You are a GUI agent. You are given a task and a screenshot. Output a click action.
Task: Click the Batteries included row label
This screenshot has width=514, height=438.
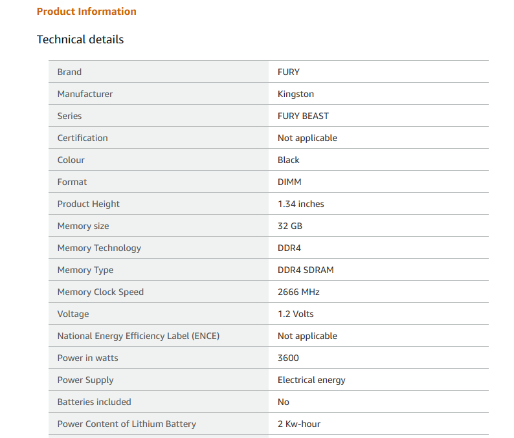pos(94,402)
